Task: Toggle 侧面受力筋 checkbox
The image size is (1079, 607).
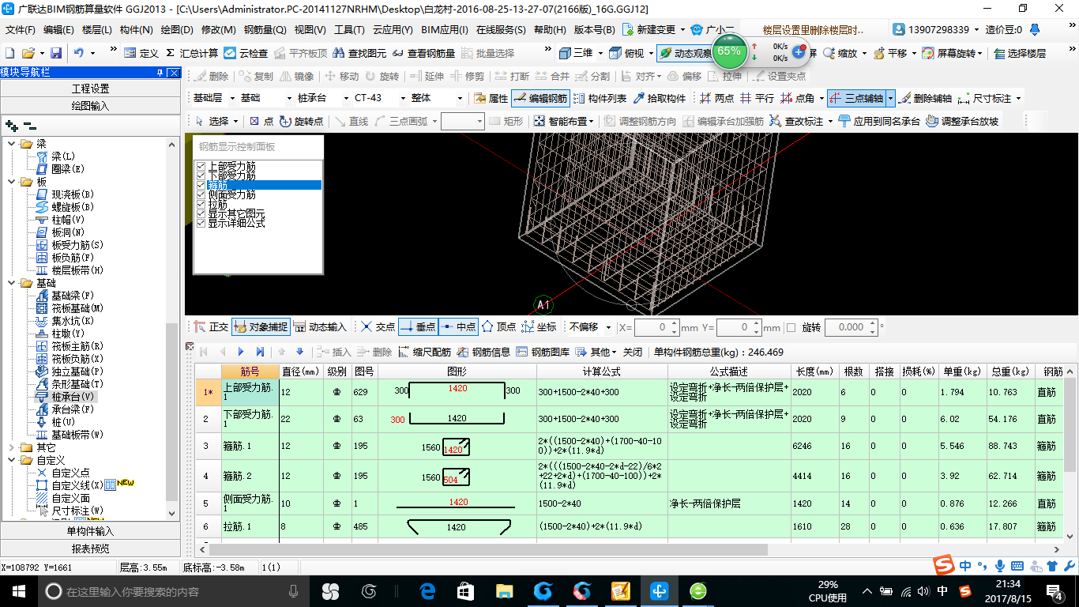Action: pyautogui.click(x=201, y=194)
